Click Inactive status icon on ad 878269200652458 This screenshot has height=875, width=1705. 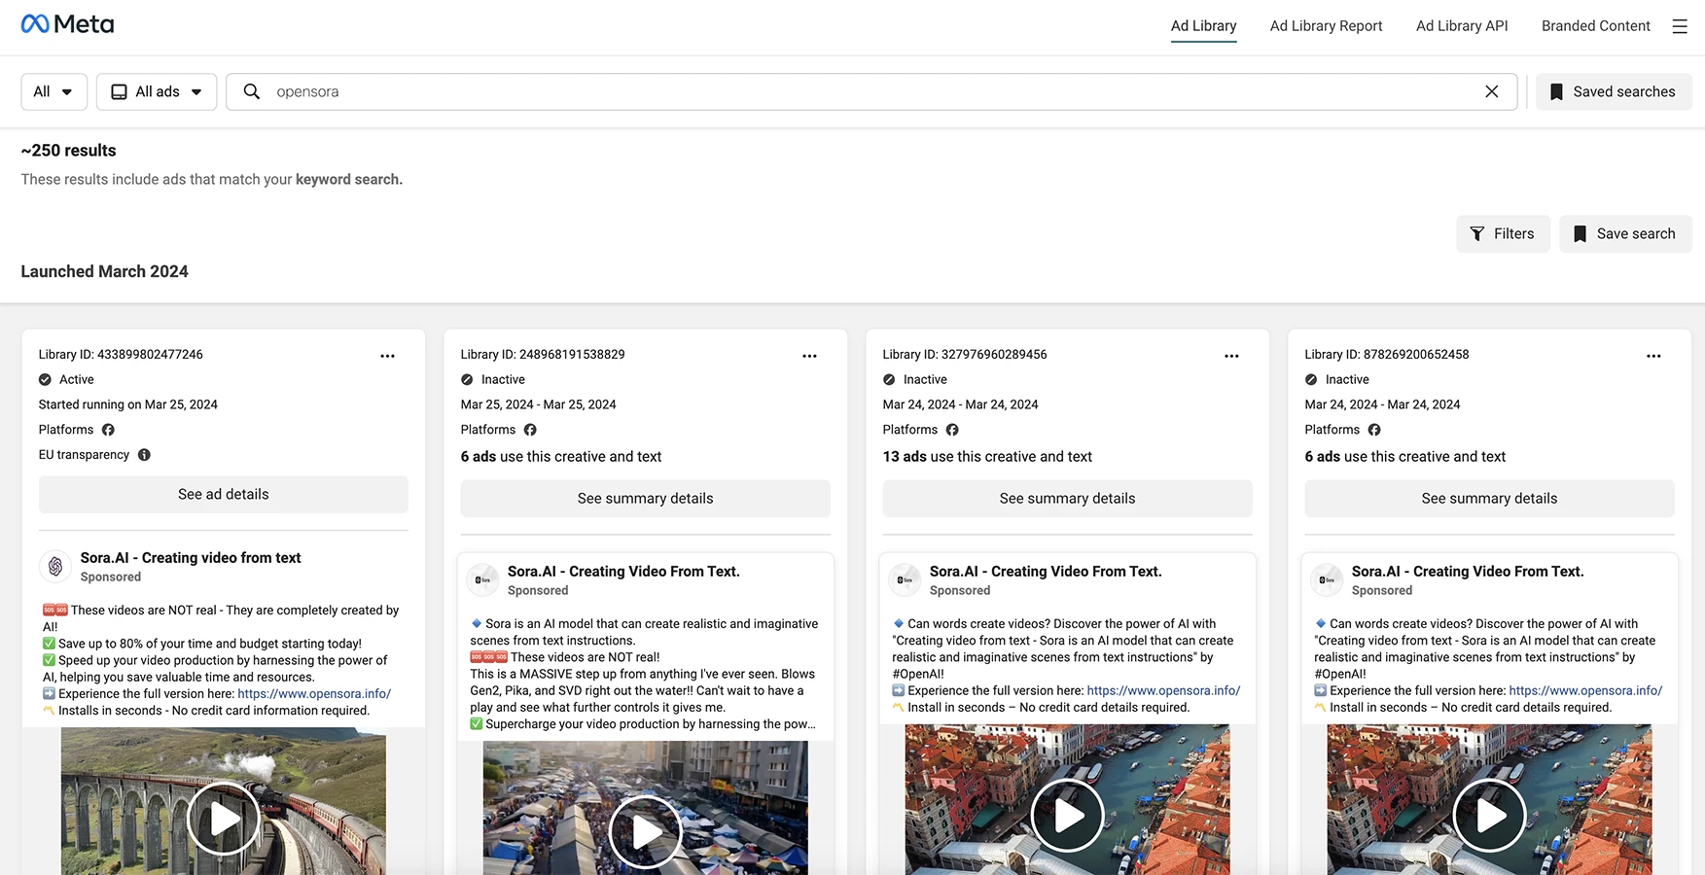pos(1311,380)
